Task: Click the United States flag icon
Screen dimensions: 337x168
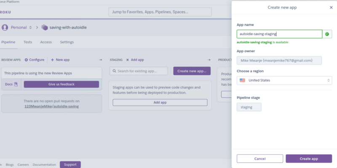Action: (242, 80)
